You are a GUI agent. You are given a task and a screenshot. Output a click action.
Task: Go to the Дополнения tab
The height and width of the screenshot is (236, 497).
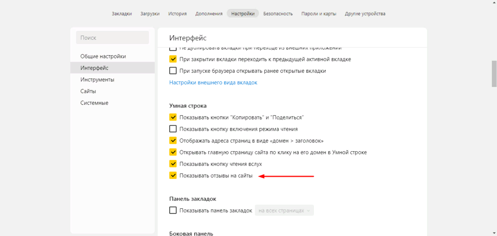coord(209,14)
